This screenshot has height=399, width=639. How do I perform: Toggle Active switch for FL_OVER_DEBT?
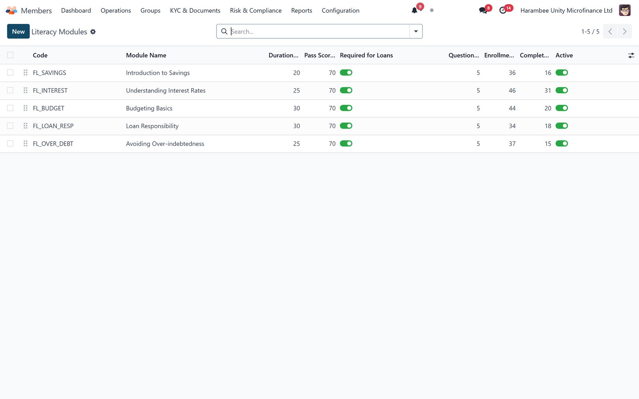(562, 143)
